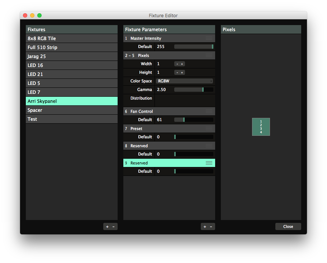Select the 8x8 RGB Tile fixture
This screenshot has width=327, height=263.
[72, 38]
